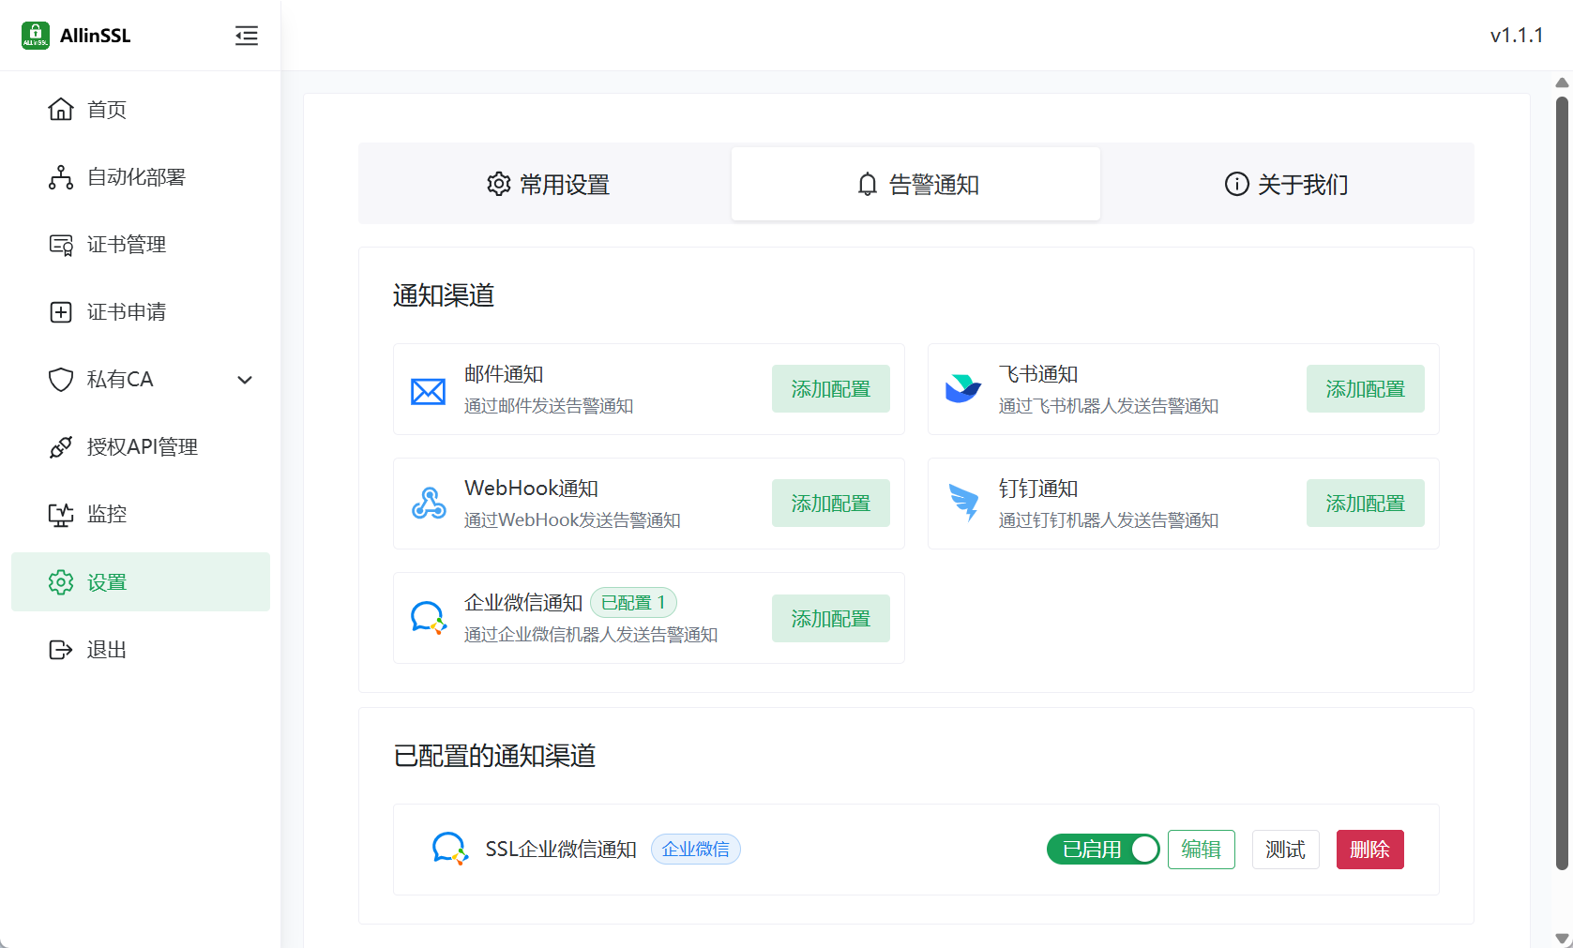
Task: Switch to the 常用设置 tab
Action: click(x=548, y=185)
